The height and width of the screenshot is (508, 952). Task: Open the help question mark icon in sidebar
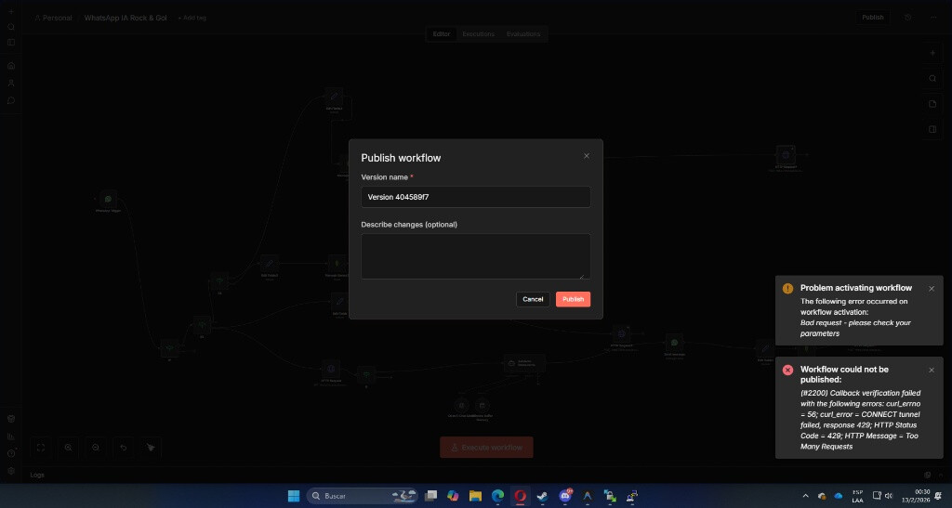(x=11, y=453)
